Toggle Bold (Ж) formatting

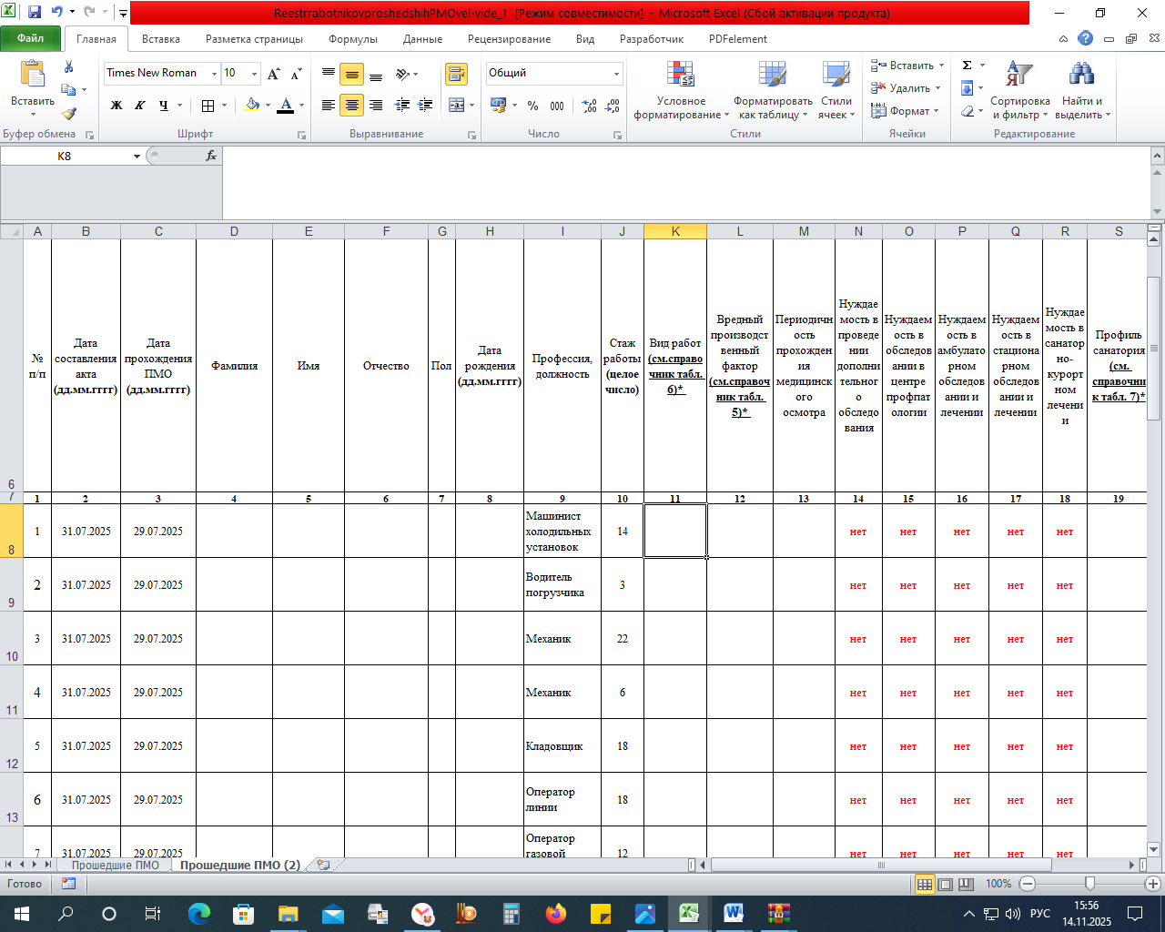[116, 106]
